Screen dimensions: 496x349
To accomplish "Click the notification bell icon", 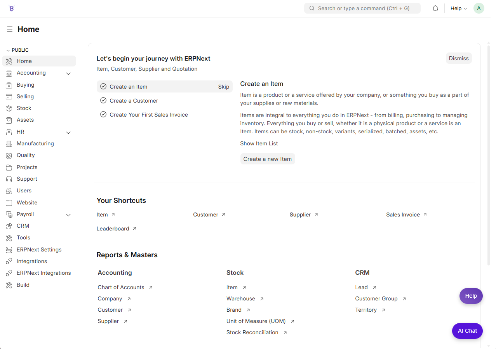I will click(435, 8).
